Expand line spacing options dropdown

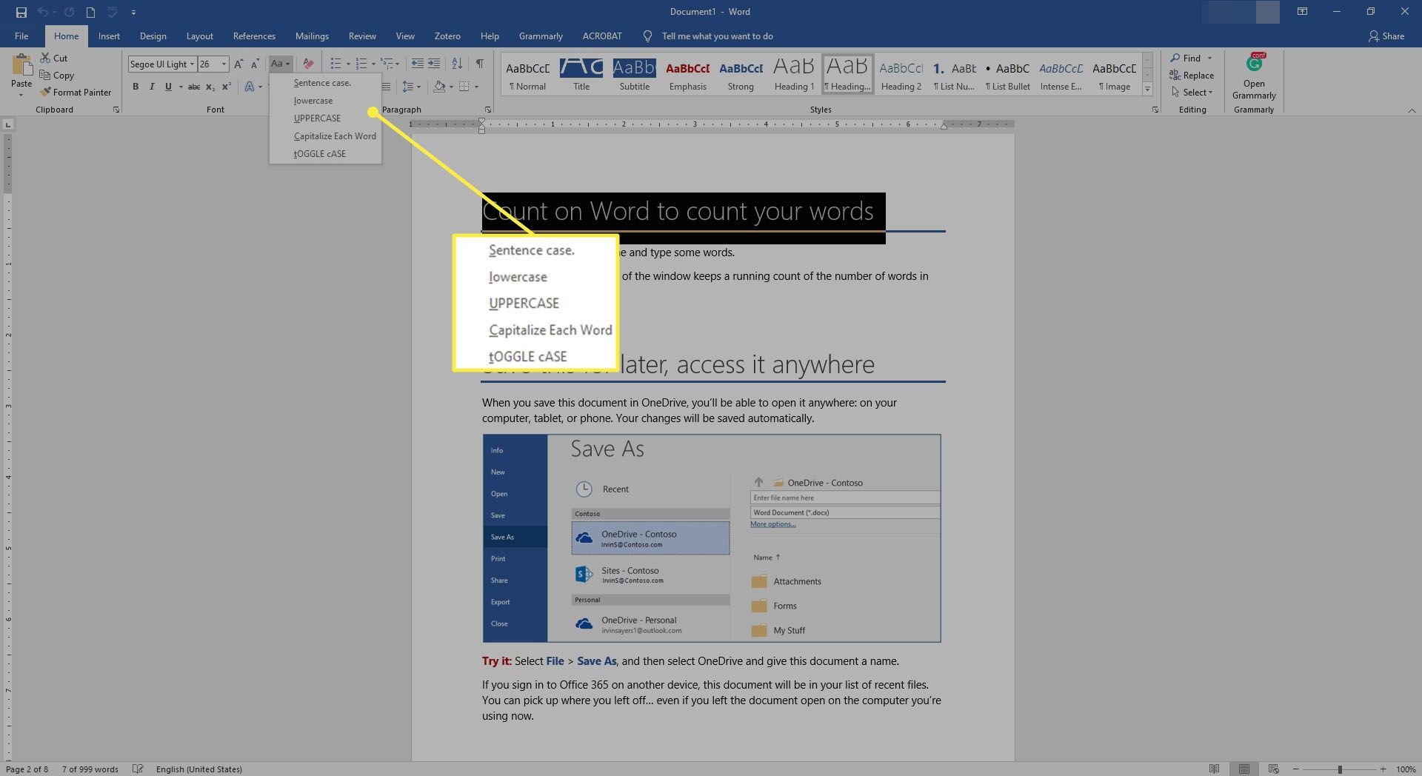tap(419, 87)
